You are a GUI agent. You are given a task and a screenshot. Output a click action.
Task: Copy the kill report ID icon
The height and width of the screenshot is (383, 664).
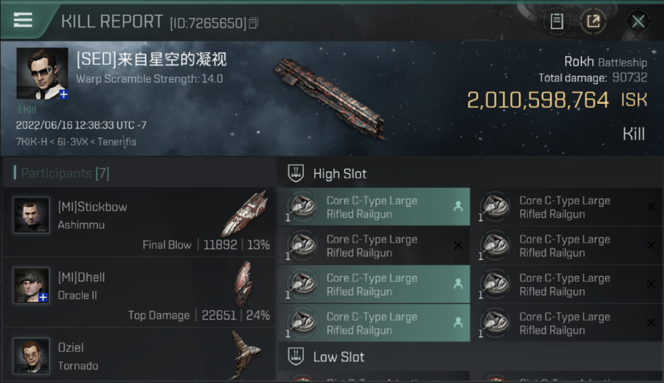254,23
